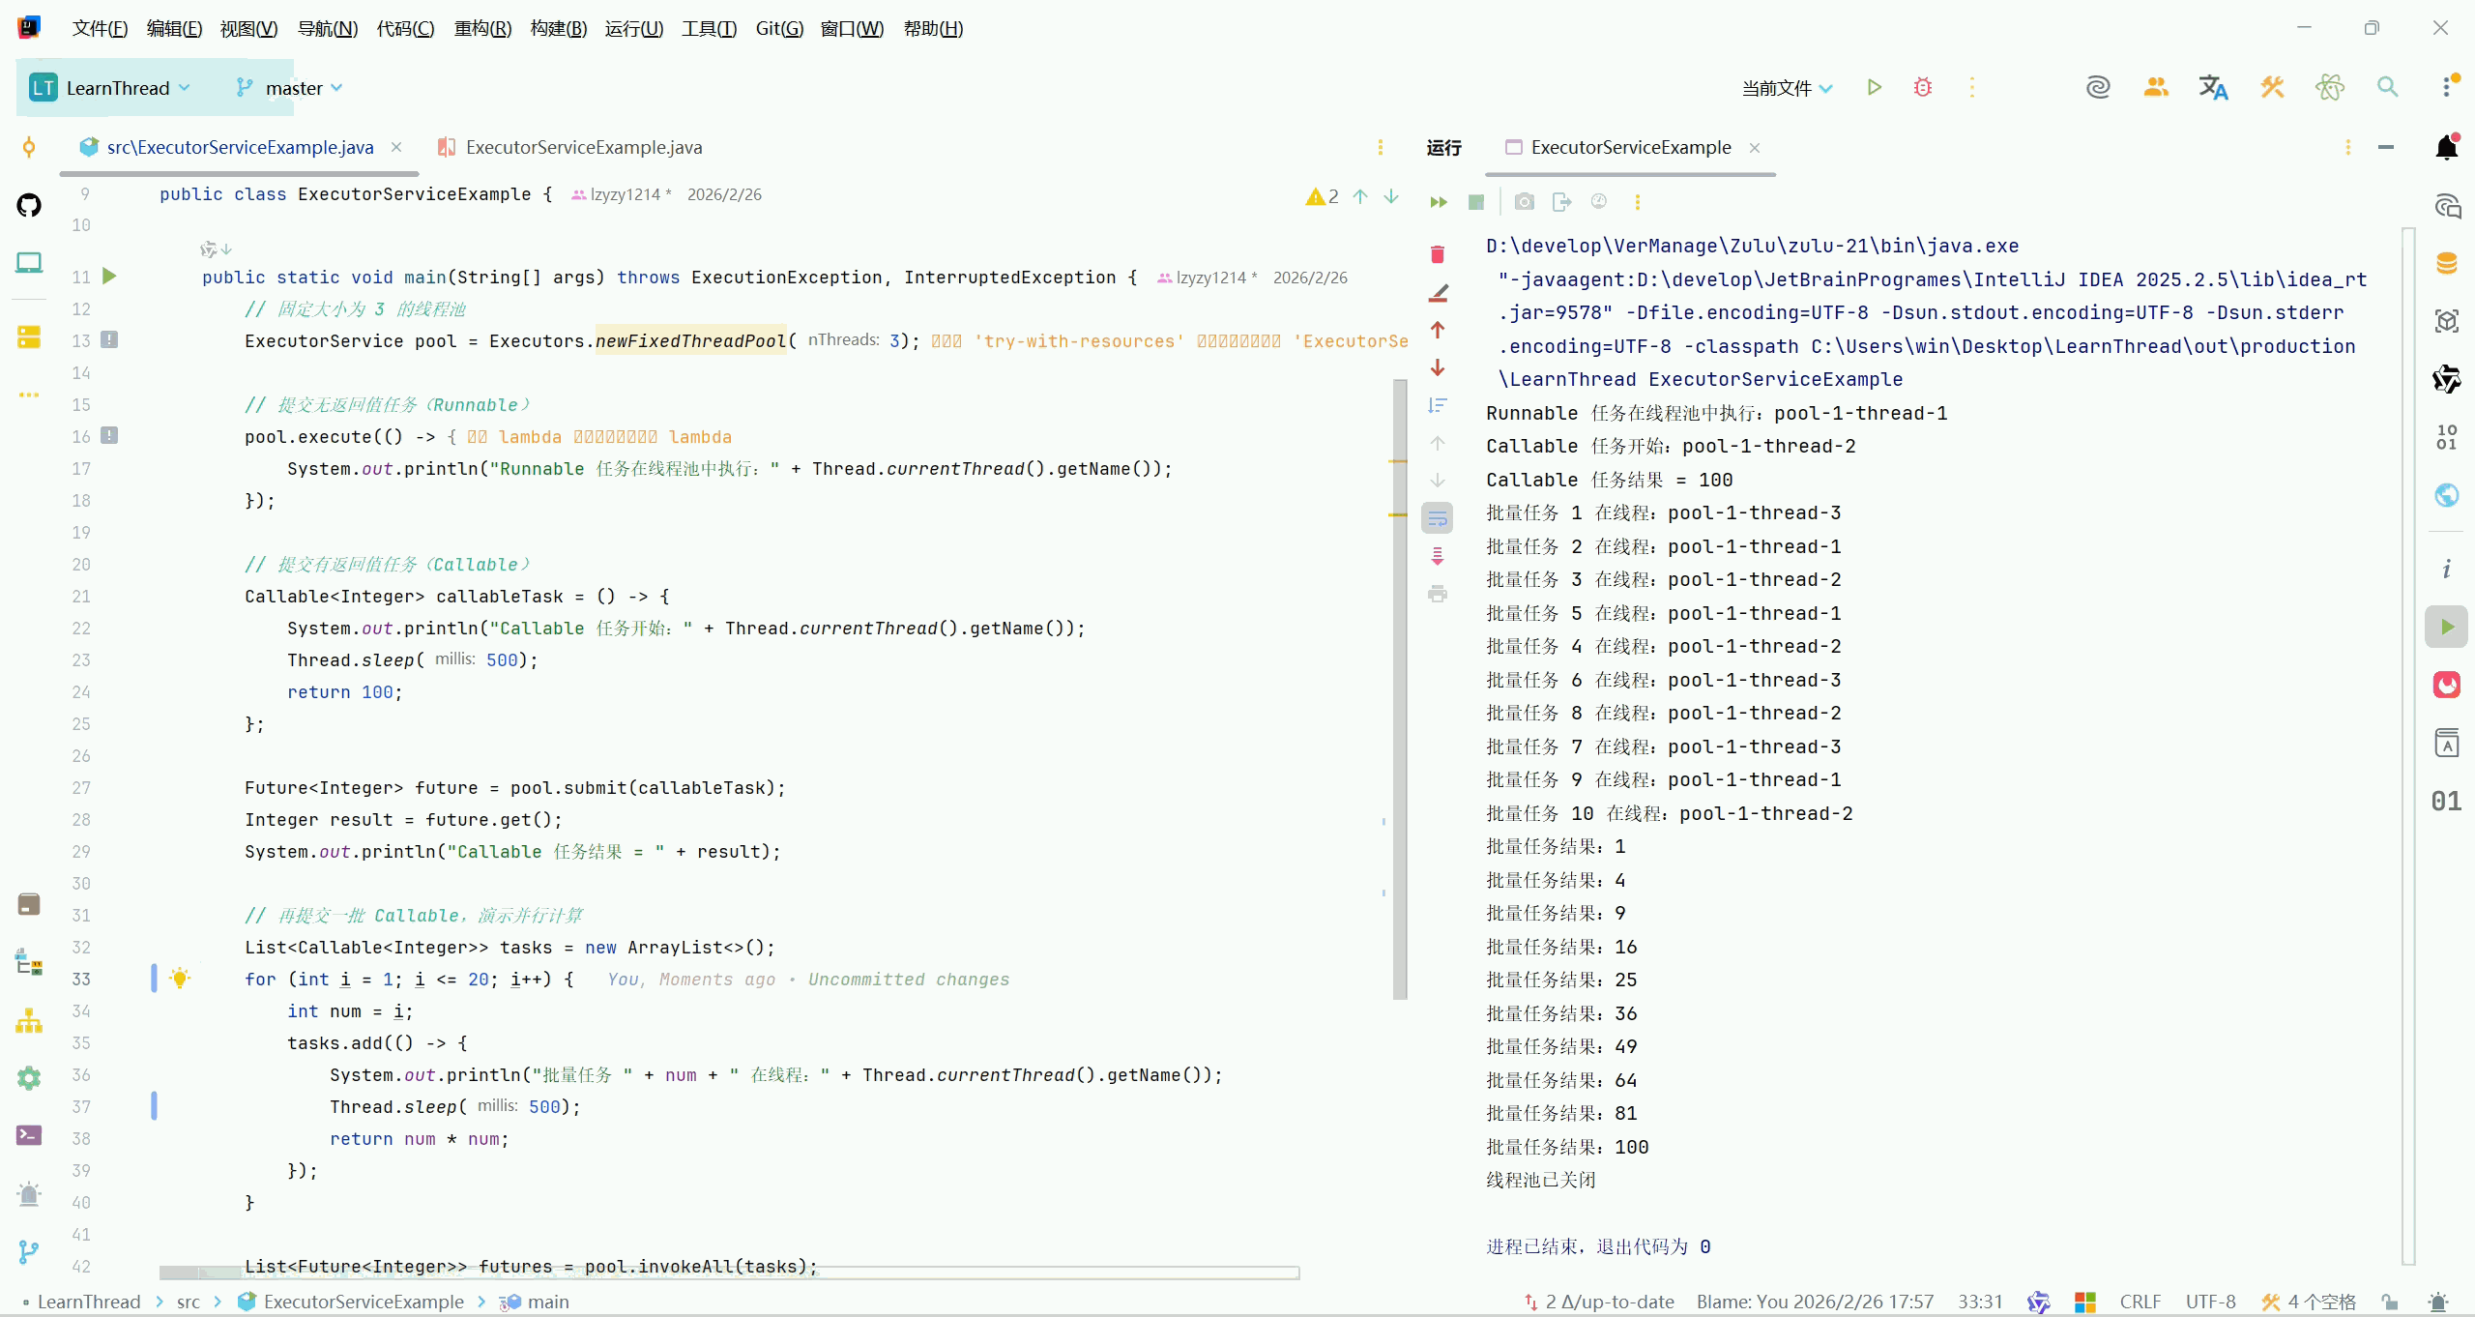The width and height of the screenshot is (2475, 1317).
Task: Click the CRLF line separator button
Action: 2140,1302
